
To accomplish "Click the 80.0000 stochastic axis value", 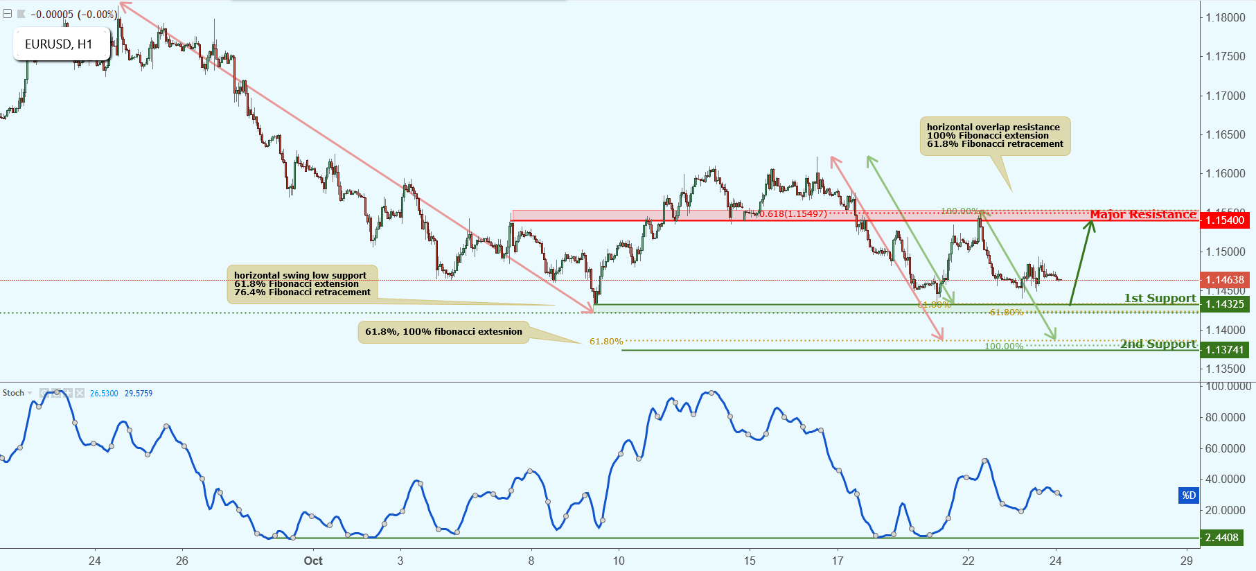I will click(x=1226, y=417).
